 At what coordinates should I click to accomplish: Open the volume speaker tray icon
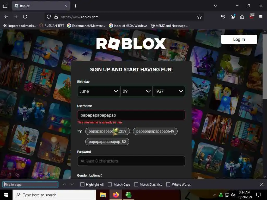pyautogui.click(x=233, y=195)
